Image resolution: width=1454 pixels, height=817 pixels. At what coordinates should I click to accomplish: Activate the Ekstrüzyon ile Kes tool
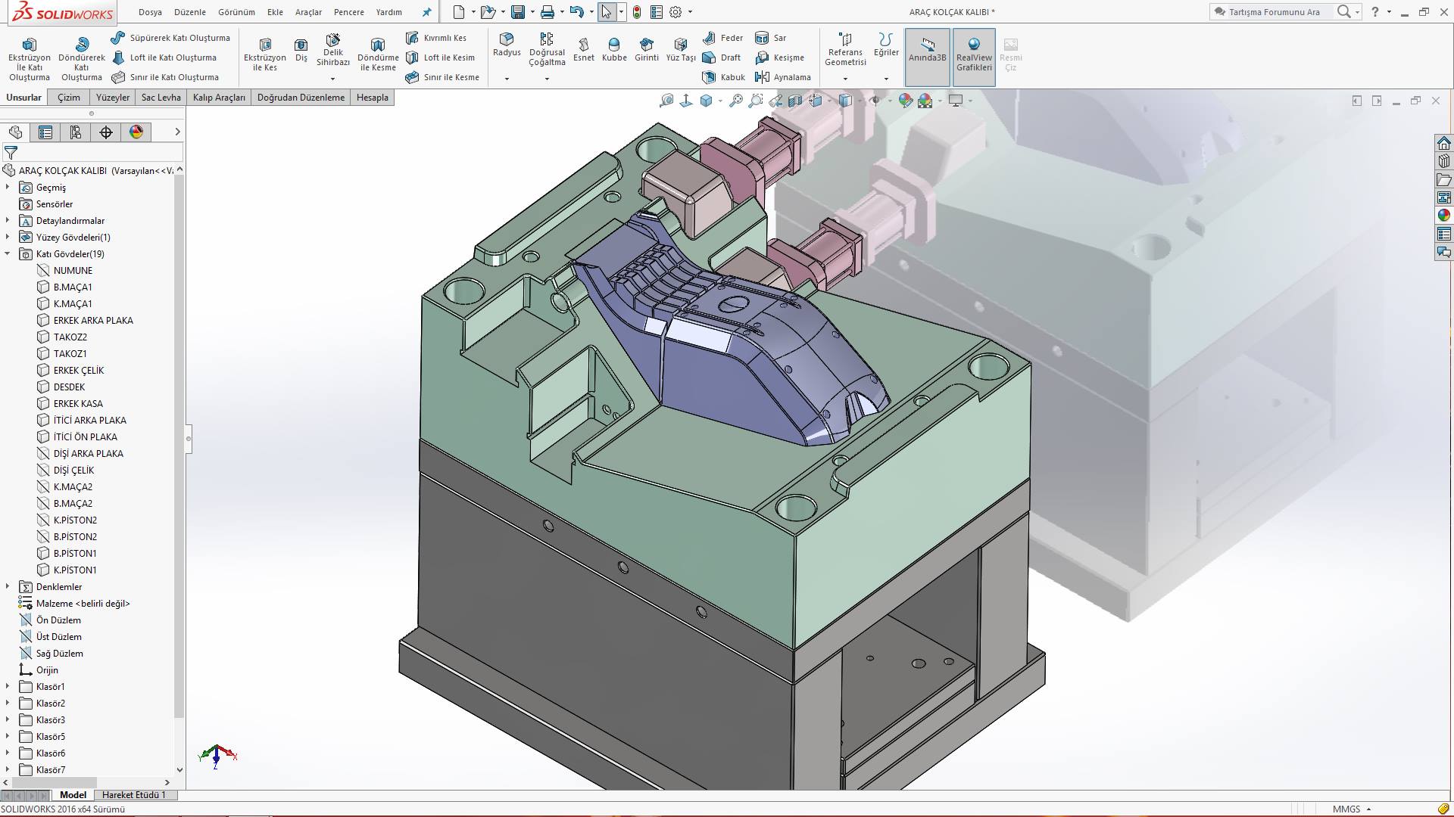point(265,54)
